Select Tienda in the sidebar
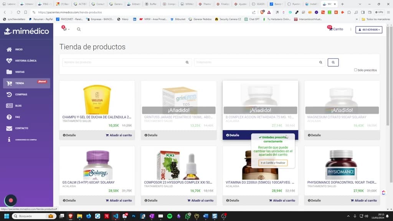393x221 pixels. click(x=26, y=83)
